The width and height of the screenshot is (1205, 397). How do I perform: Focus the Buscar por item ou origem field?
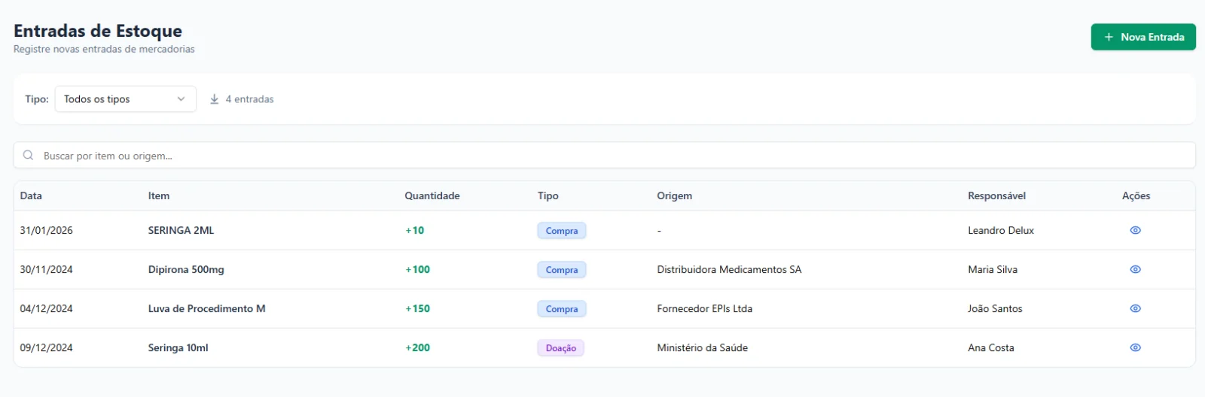[x=604, y=156]
